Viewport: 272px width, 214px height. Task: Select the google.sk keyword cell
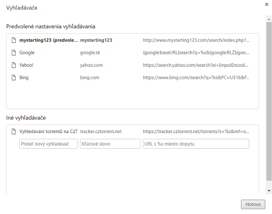(89, 53)
